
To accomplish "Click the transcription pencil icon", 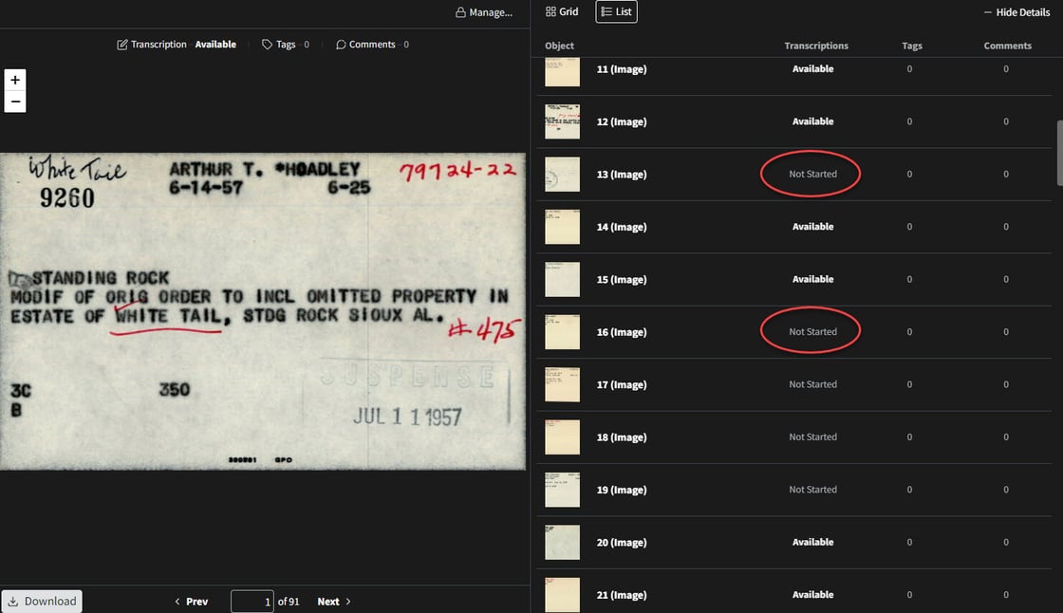I will [122, 44].
